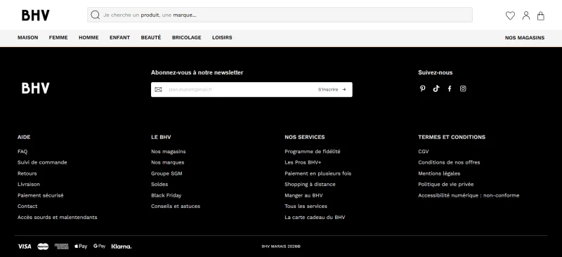Viewport: 562px width, 257px height.
Task: Open Accès sourds et malentendants link
Action: (x=58, y=217)
